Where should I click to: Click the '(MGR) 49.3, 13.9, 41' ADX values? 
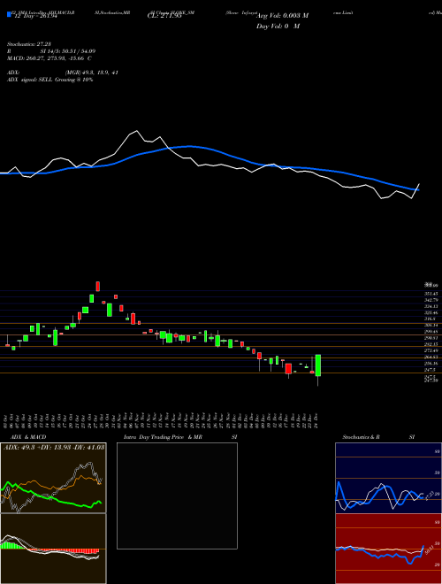point(92,73)
